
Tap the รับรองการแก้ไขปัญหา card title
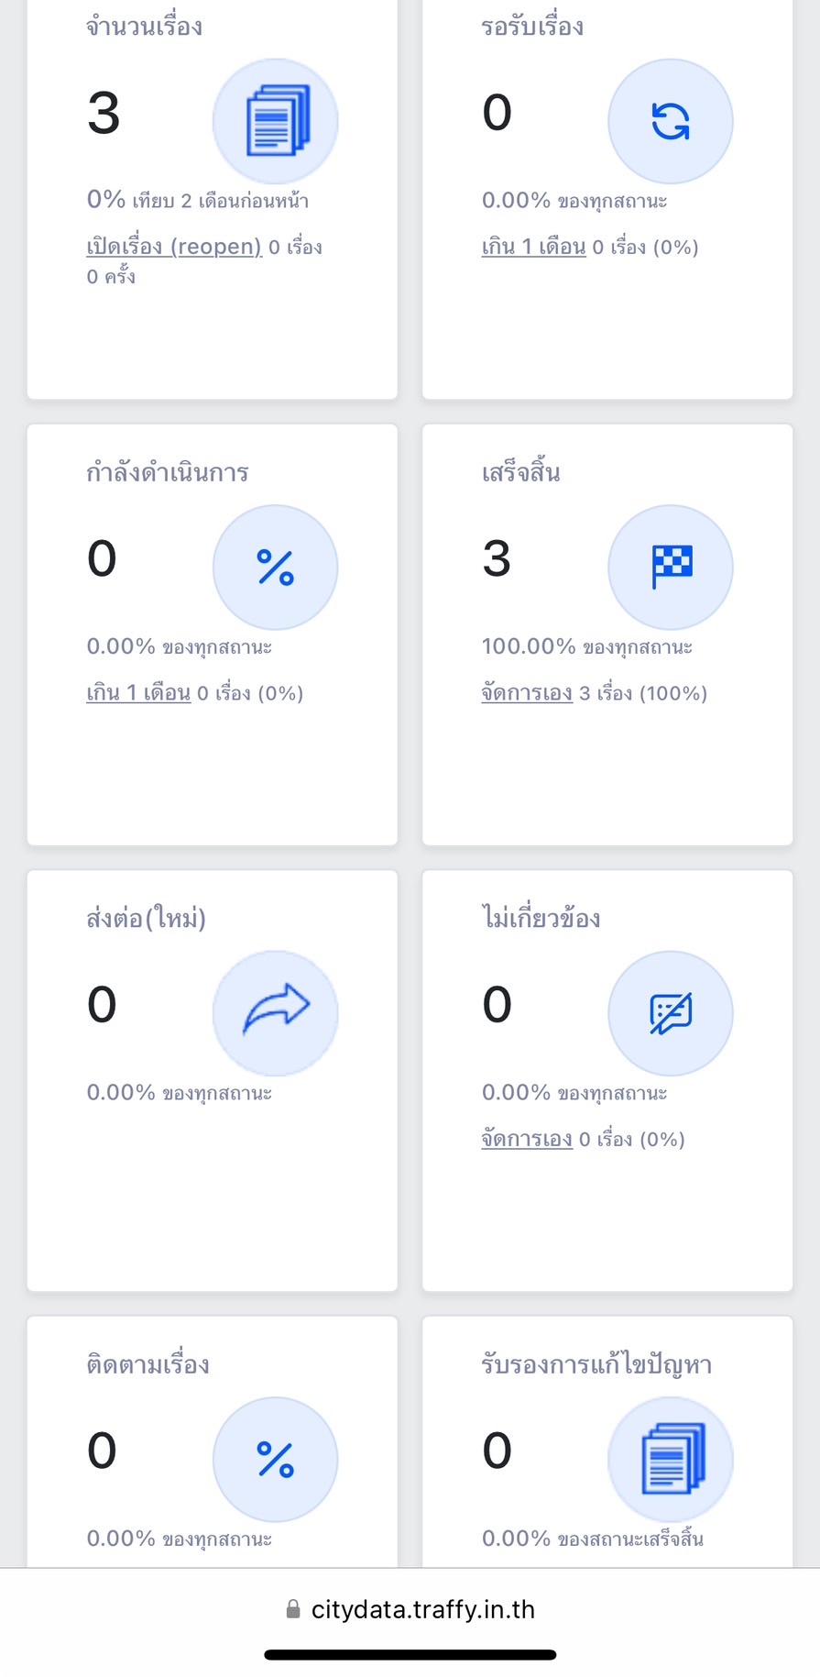coord(596,1364)
